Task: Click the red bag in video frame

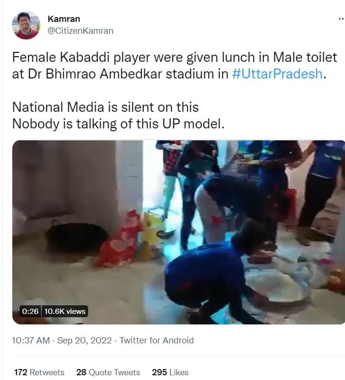Action: click(119, 240)
